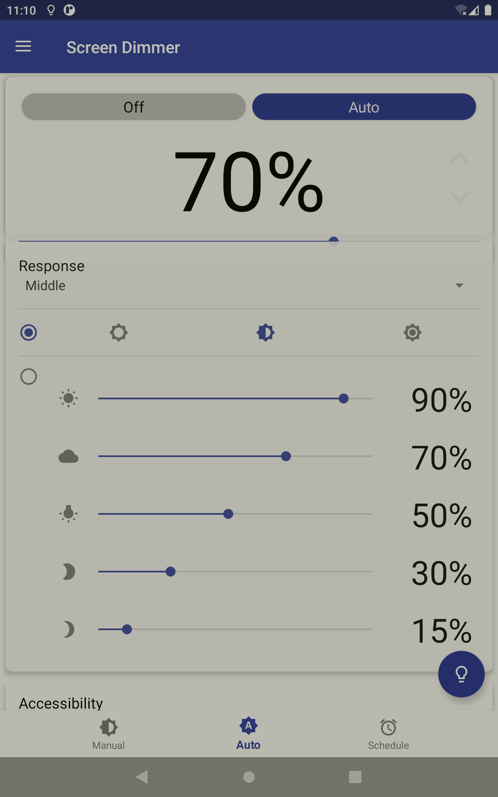Open the hamburger navigation menu
Screen dimensions: 498x797
[x=23, y=46]
